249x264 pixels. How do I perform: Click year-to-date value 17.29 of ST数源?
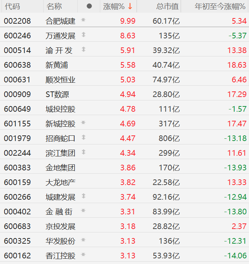[x=237, y=94]
